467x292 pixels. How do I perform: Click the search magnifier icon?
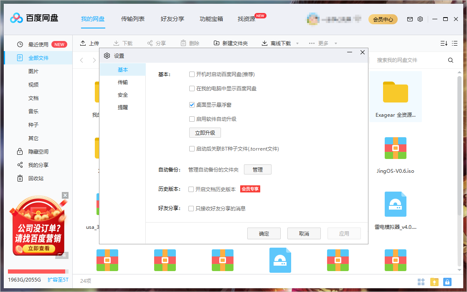point(451,60)
